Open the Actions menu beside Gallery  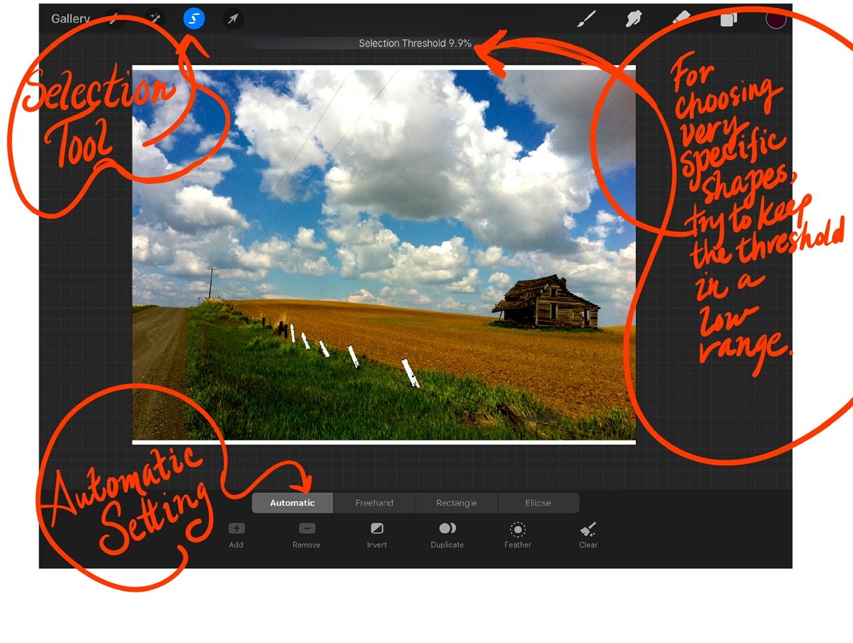coord(116,18)
